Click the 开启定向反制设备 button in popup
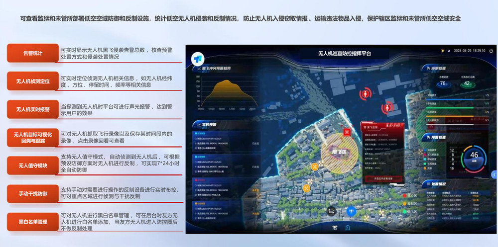The height and width of the screenshot is (247, 498). click(383, 178)
